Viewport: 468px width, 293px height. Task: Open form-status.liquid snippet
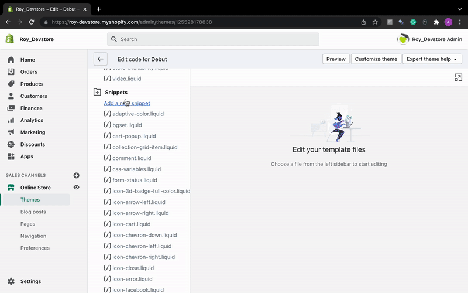pos(130,180)
